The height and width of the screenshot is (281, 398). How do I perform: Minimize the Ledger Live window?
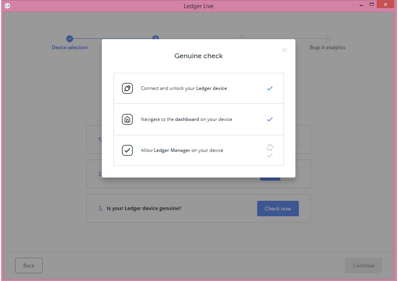(361, 5)
